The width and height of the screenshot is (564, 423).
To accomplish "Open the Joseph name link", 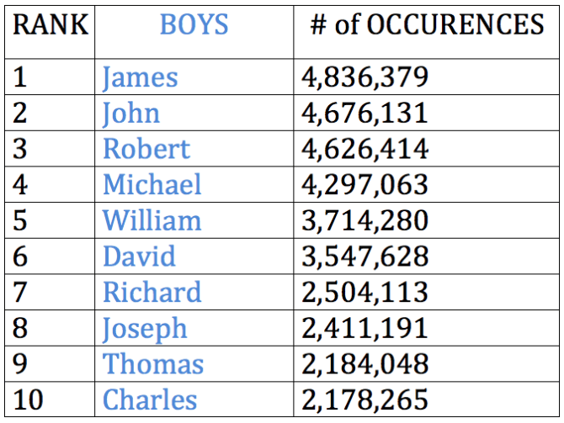I will pyautogui.click(x=145, y=329).
